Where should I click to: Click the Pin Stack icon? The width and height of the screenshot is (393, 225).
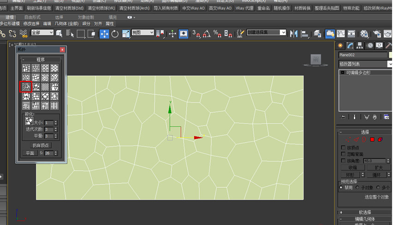tap(343, 117)
